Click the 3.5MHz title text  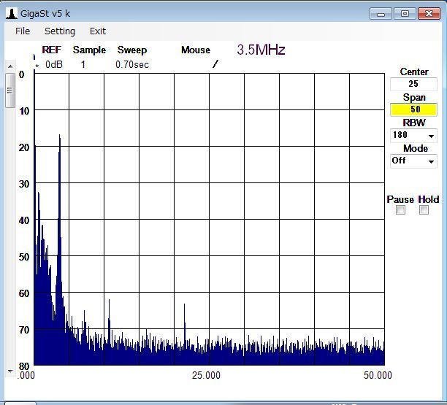[x=261, y=50]
